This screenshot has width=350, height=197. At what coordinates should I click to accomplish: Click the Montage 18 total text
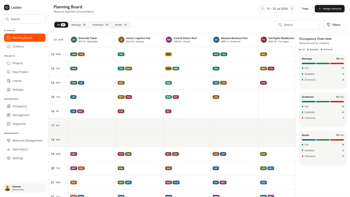(340, 59)
